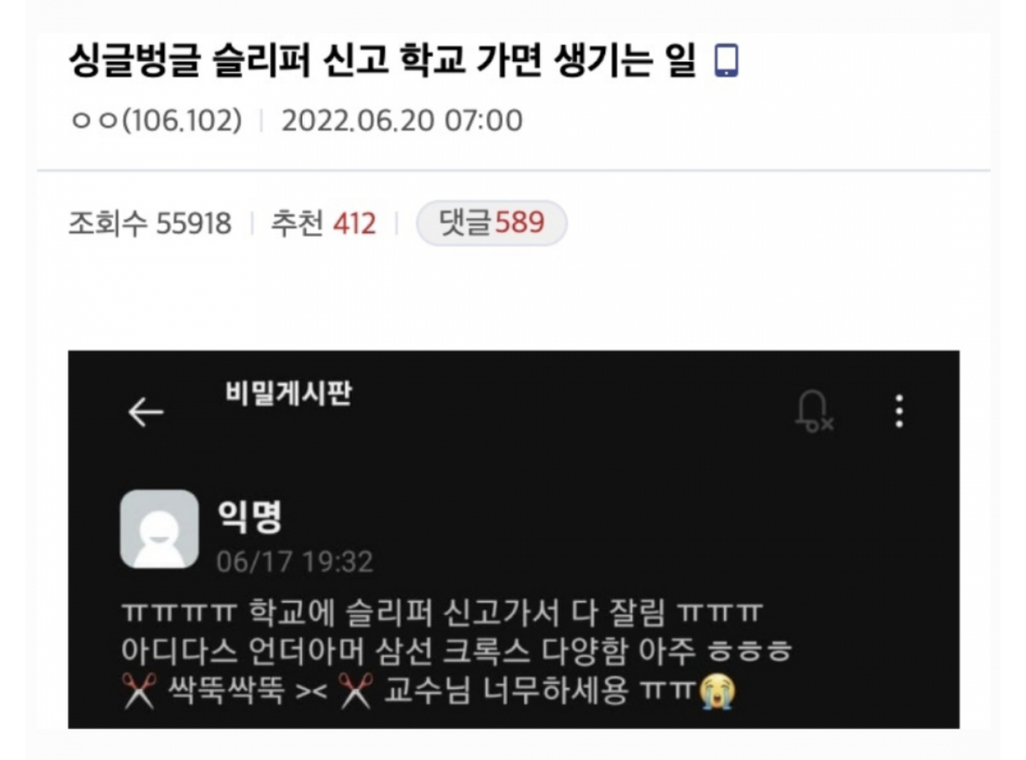This screenshot has height=760, width=1026.
Task: Open the three-dot more options menu
Action: pyautogui.click(x=899, y=411)
